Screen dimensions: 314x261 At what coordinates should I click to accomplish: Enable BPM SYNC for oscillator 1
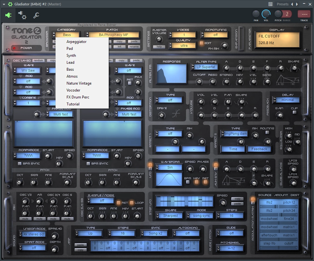20,163
